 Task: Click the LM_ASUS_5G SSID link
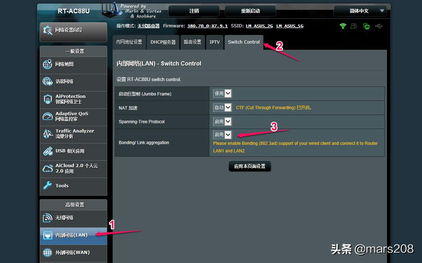(x=290, y=26)
